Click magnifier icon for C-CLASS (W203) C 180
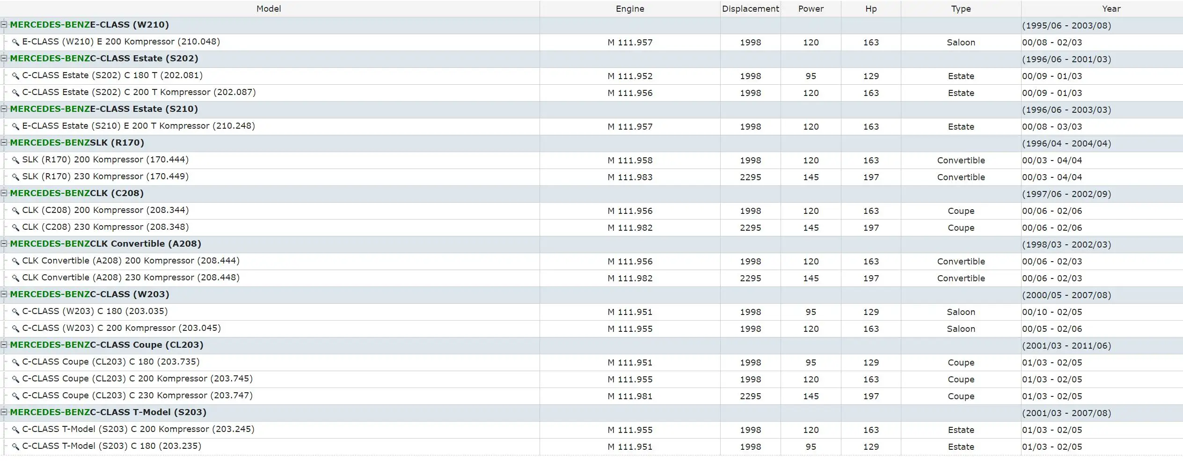Viewport: 1183px width, 461px height. point(15,312)
